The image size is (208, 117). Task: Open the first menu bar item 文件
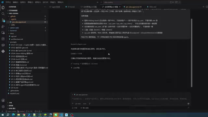point(8,2)
